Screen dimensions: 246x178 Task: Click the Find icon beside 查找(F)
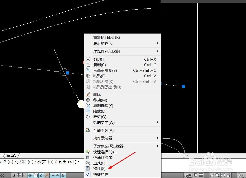coord(87,163)
